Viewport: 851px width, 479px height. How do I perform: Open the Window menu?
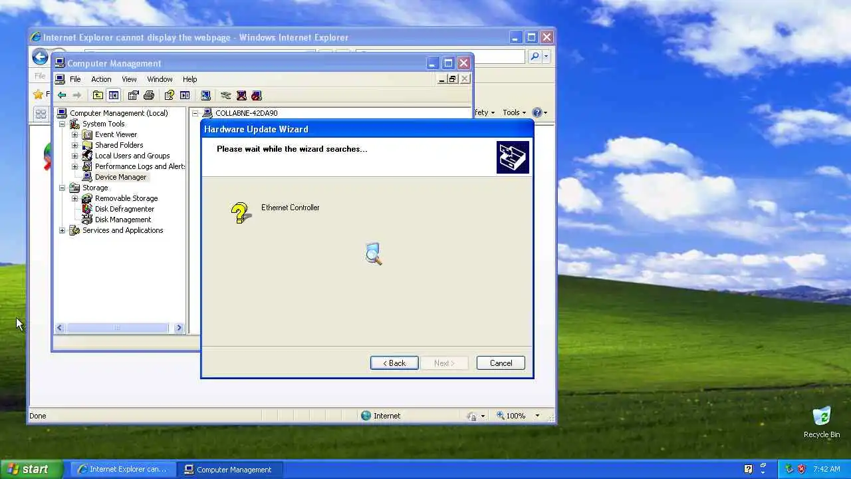160,79
